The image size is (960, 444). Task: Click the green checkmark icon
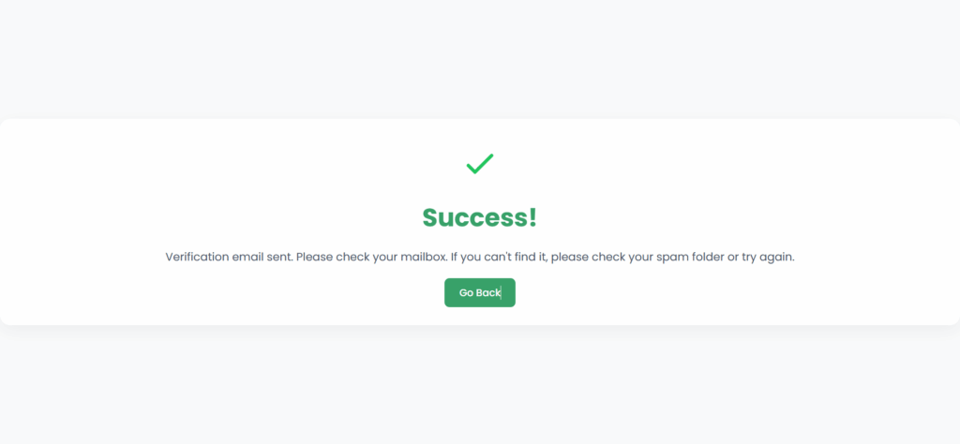pyautogui.click(x=479, y=164)
